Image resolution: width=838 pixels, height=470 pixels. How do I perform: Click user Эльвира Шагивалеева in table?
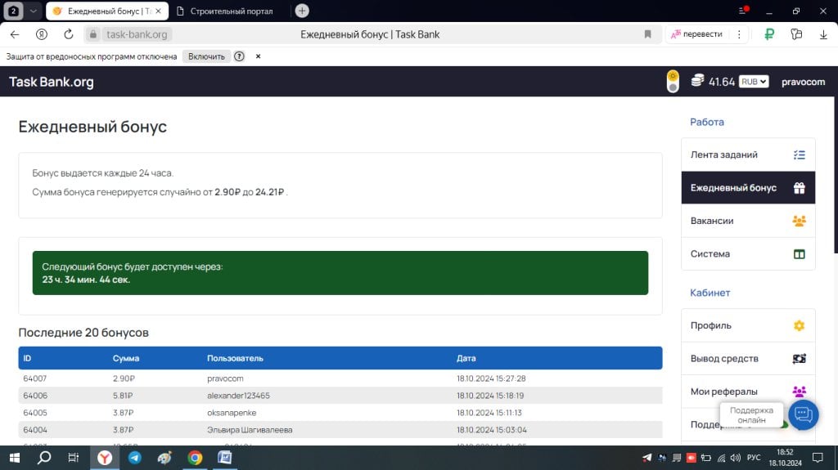(250, 430)
